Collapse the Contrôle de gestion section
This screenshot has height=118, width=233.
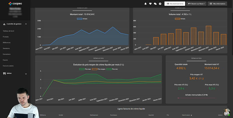(26, 24)
